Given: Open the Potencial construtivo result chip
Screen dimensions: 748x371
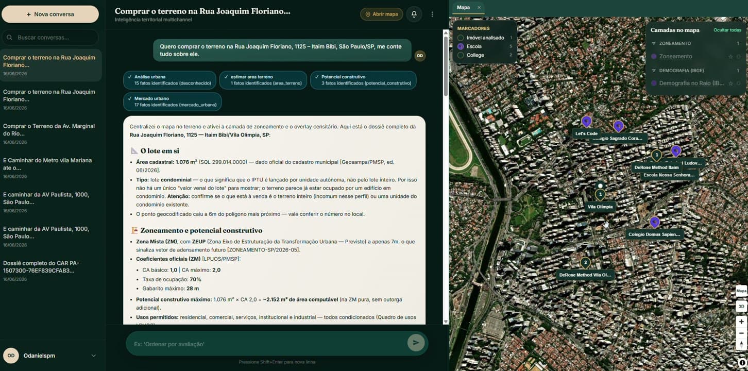Looking at the screenshot, I should click(363, 80).
